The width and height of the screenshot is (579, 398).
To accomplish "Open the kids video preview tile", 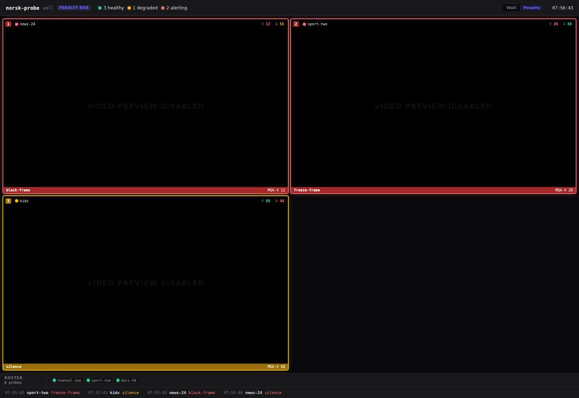I will [145, 283].
